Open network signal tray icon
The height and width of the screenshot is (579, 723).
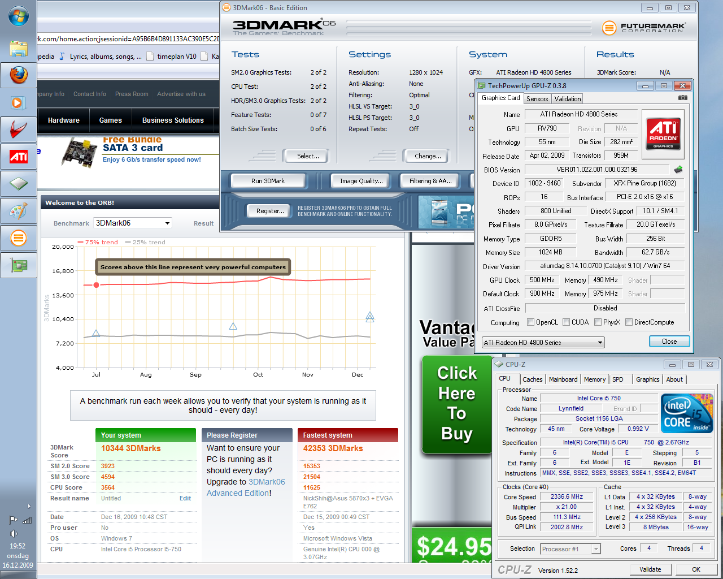[x=27, y=520]
